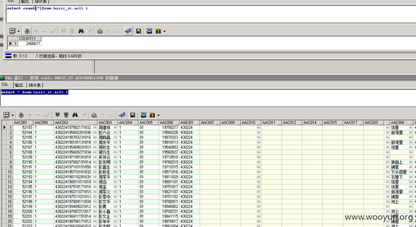Click the select * SQL editor text
The image size is (416, 227).
tap(35, 92)
